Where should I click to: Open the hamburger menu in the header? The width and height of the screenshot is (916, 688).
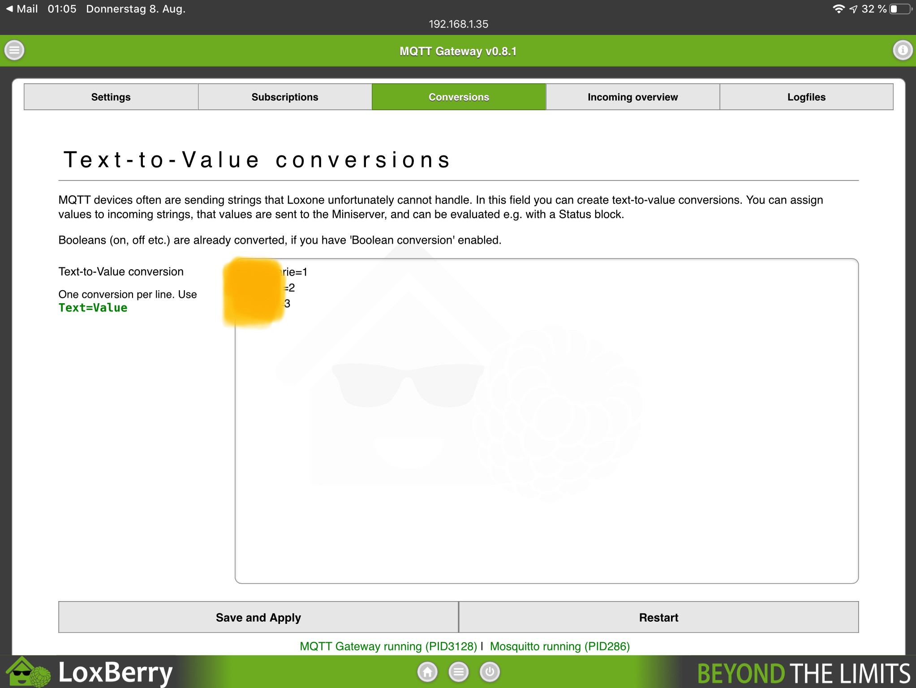(x=14, y=50)
